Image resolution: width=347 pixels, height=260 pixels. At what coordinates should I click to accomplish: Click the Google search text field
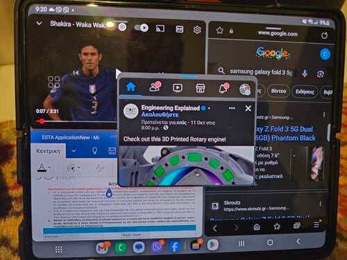tap(261, 72)
